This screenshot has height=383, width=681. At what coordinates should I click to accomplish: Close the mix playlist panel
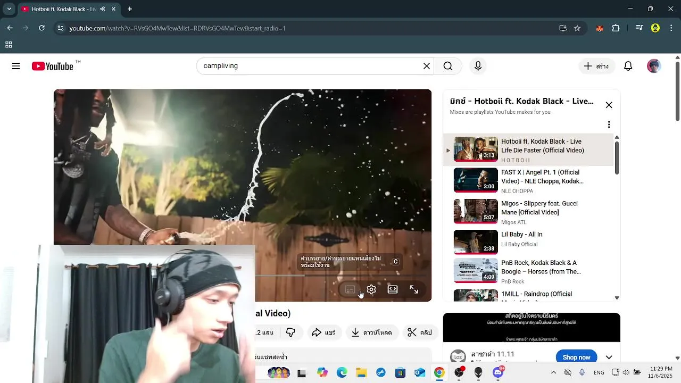pyautogui.click(x=609, y=105)
